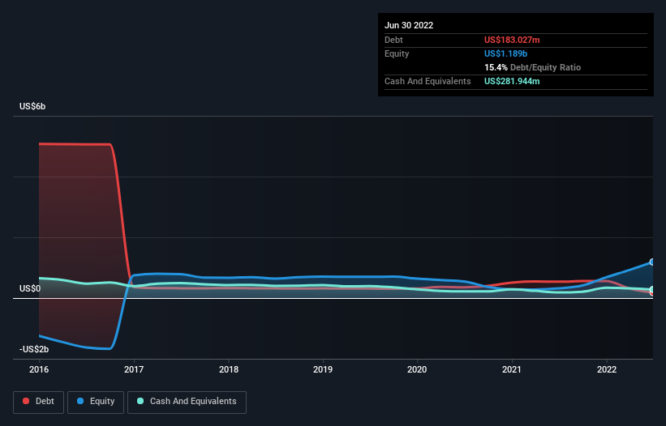This screenshot has width=666, height=426.
Task: Click the US$281.944m cash value
Action: [512, 81]
